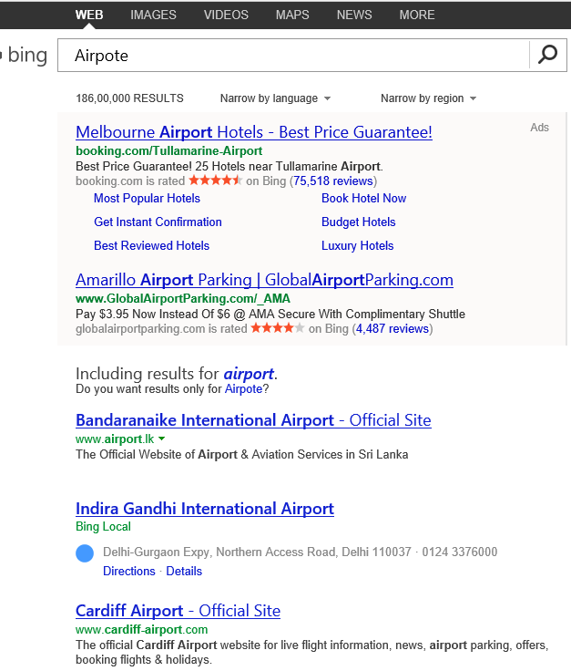Show results only for Airpote
The image size is (571, 671).
click(242, 389)
